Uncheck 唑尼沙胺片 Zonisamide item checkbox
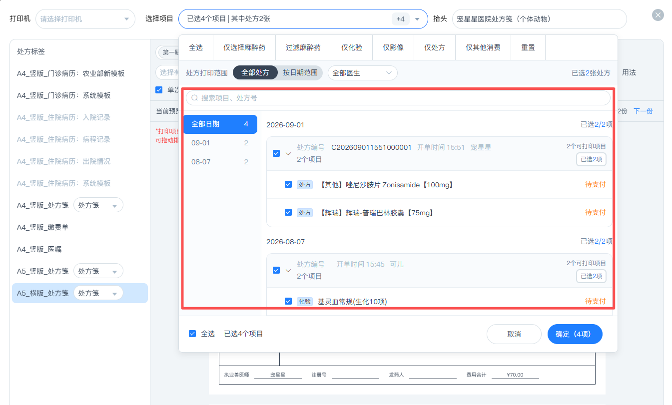 click(x=288, y=184)
